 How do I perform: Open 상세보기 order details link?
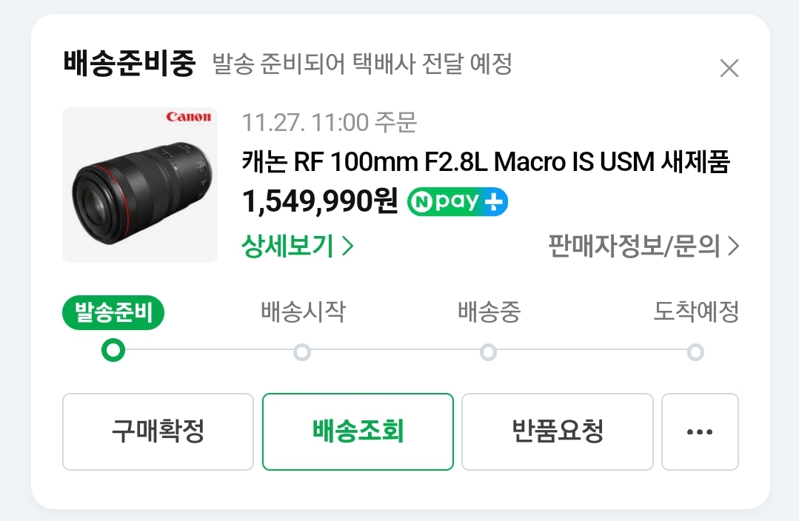(297, 246)
